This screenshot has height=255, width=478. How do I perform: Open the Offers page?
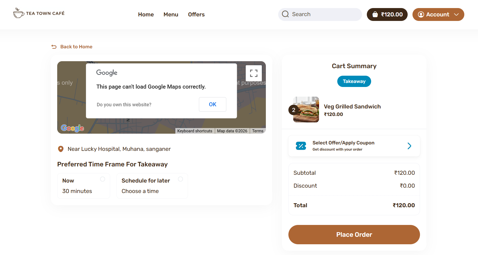[196, 14]
